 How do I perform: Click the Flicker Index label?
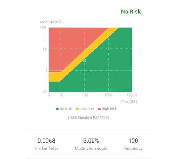(47, 148)
